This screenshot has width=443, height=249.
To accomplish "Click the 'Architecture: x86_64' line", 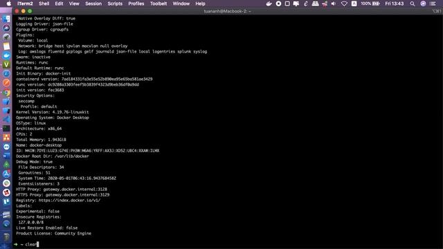I will 39,129.
